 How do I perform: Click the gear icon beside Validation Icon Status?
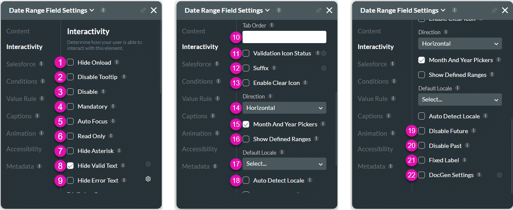pyautogui.click(x=324, y=53)
